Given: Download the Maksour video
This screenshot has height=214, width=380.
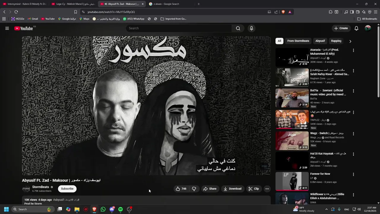Looking at the screenshot, I should 232,189.
